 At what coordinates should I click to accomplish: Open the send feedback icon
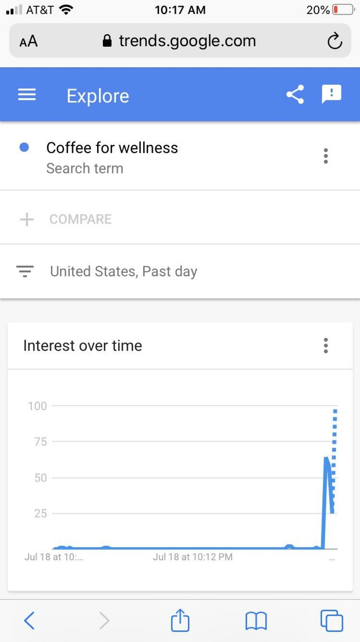331,94
